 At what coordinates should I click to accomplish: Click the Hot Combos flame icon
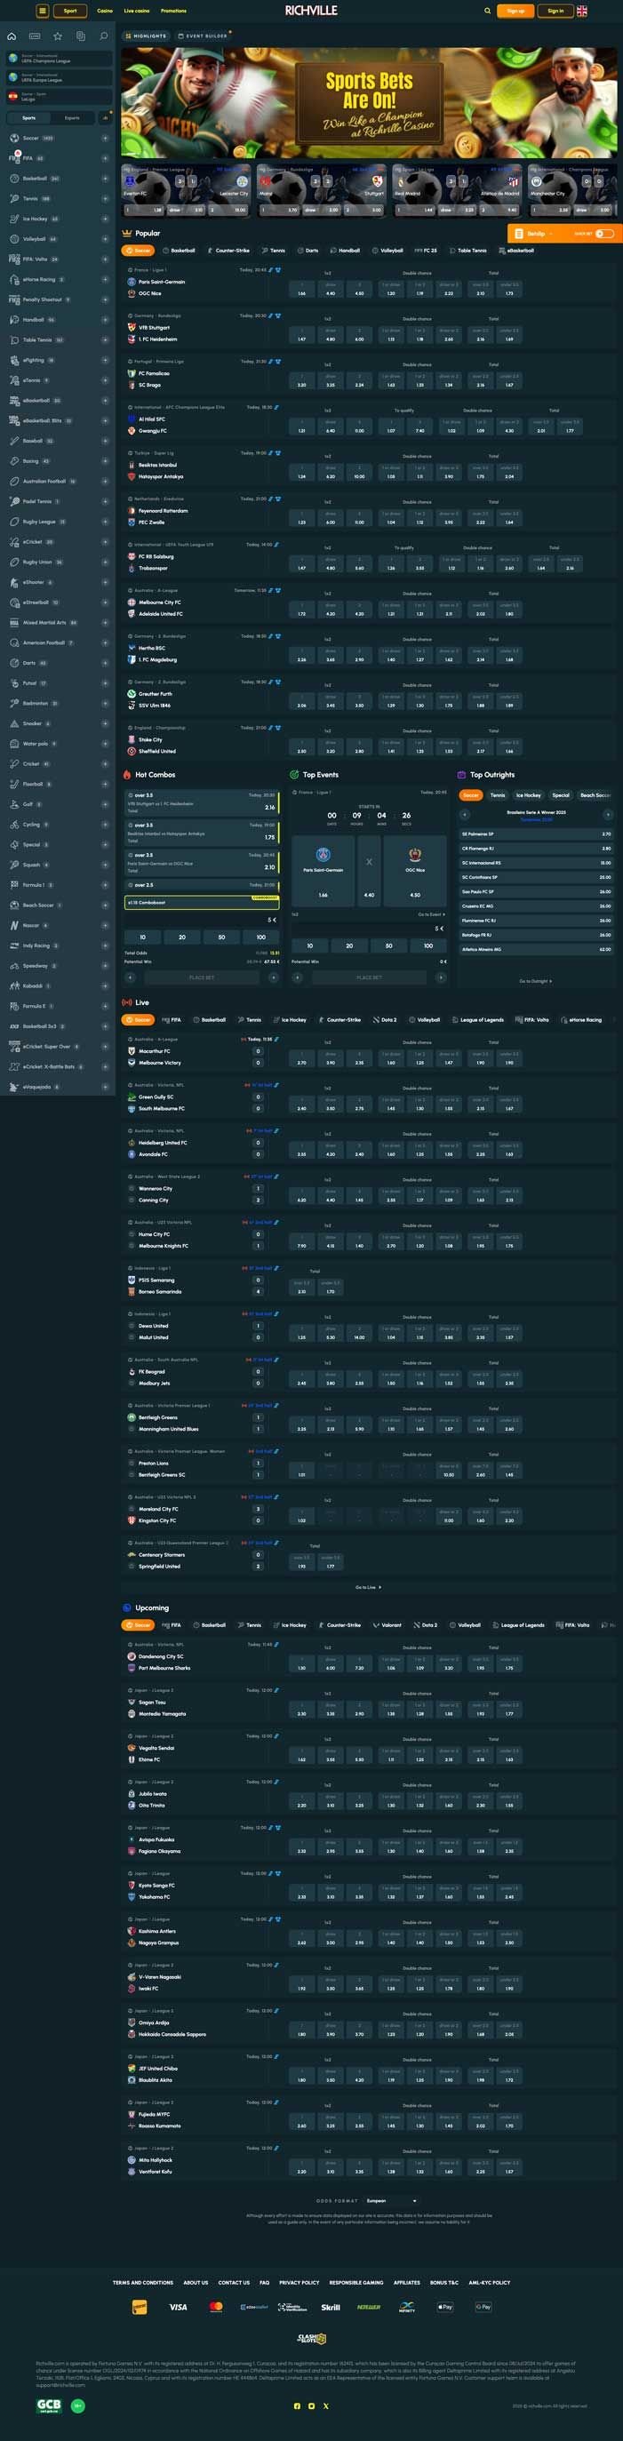[x=127, y=775]
